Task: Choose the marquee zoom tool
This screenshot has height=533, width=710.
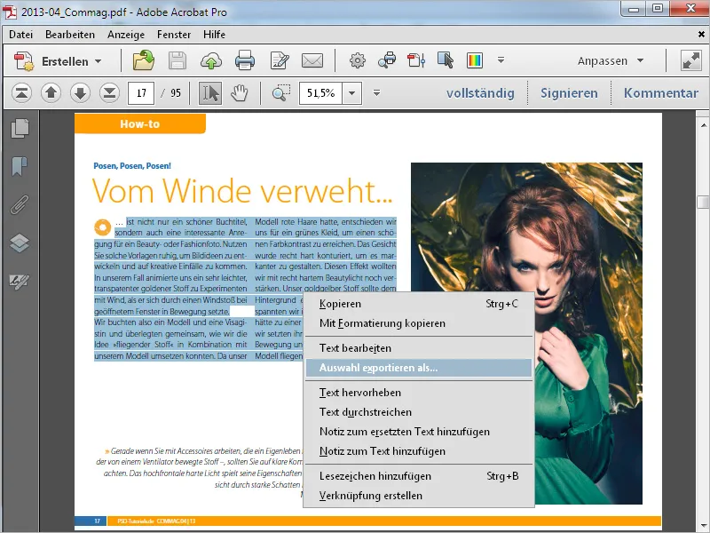Action: tap(281, 93)
